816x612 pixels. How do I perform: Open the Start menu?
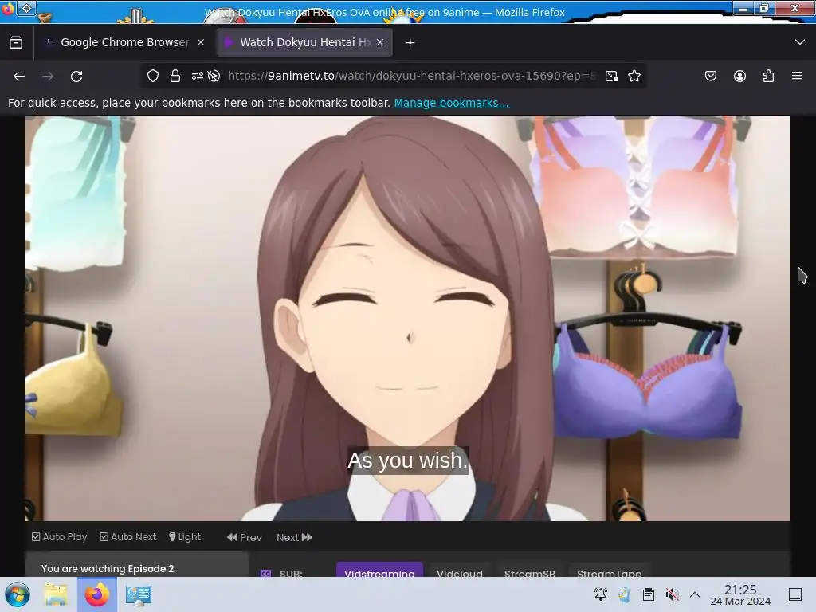(18, 594)
